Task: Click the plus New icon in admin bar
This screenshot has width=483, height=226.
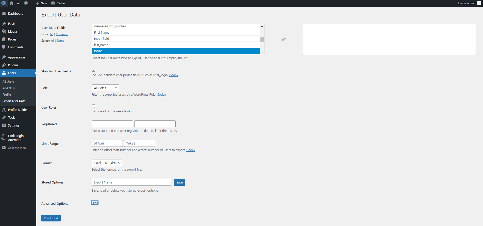Action: point(37,3)
